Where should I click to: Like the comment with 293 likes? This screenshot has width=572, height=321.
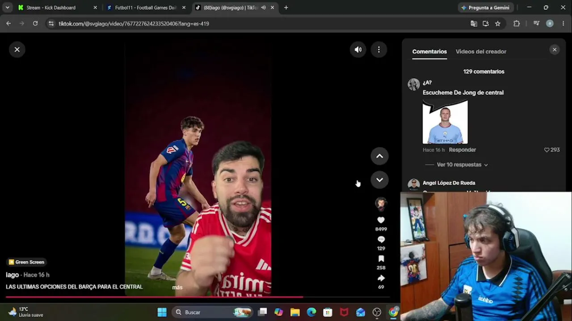pos(547,150)
